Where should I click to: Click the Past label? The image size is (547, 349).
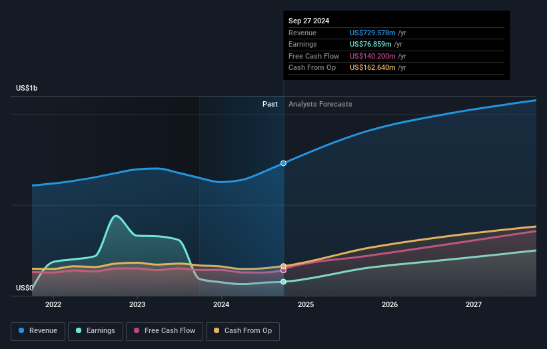pyautogui.click(x=270, y=105)
